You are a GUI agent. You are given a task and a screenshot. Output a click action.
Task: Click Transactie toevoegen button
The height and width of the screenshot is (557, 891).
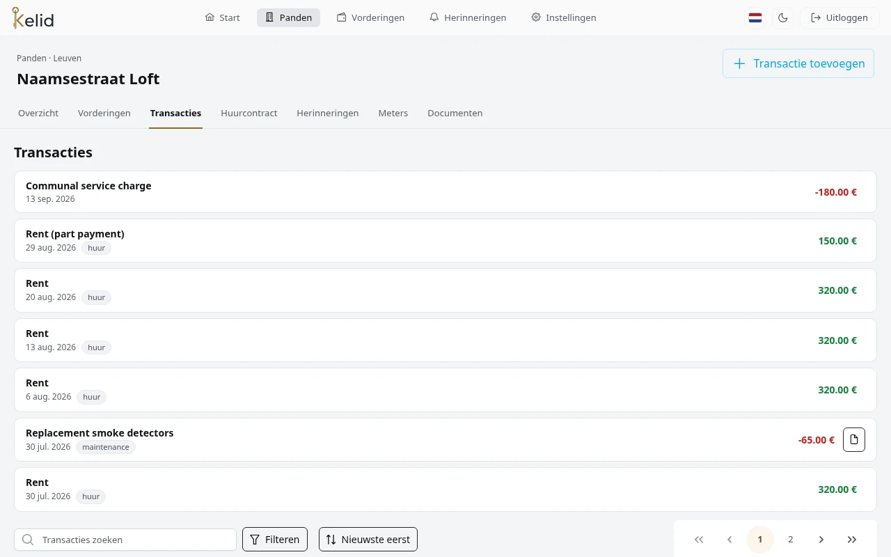click(x=798, y=63)
